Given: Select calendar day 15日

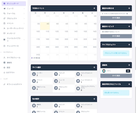Looking at the screenshot, I should [82, 34].
